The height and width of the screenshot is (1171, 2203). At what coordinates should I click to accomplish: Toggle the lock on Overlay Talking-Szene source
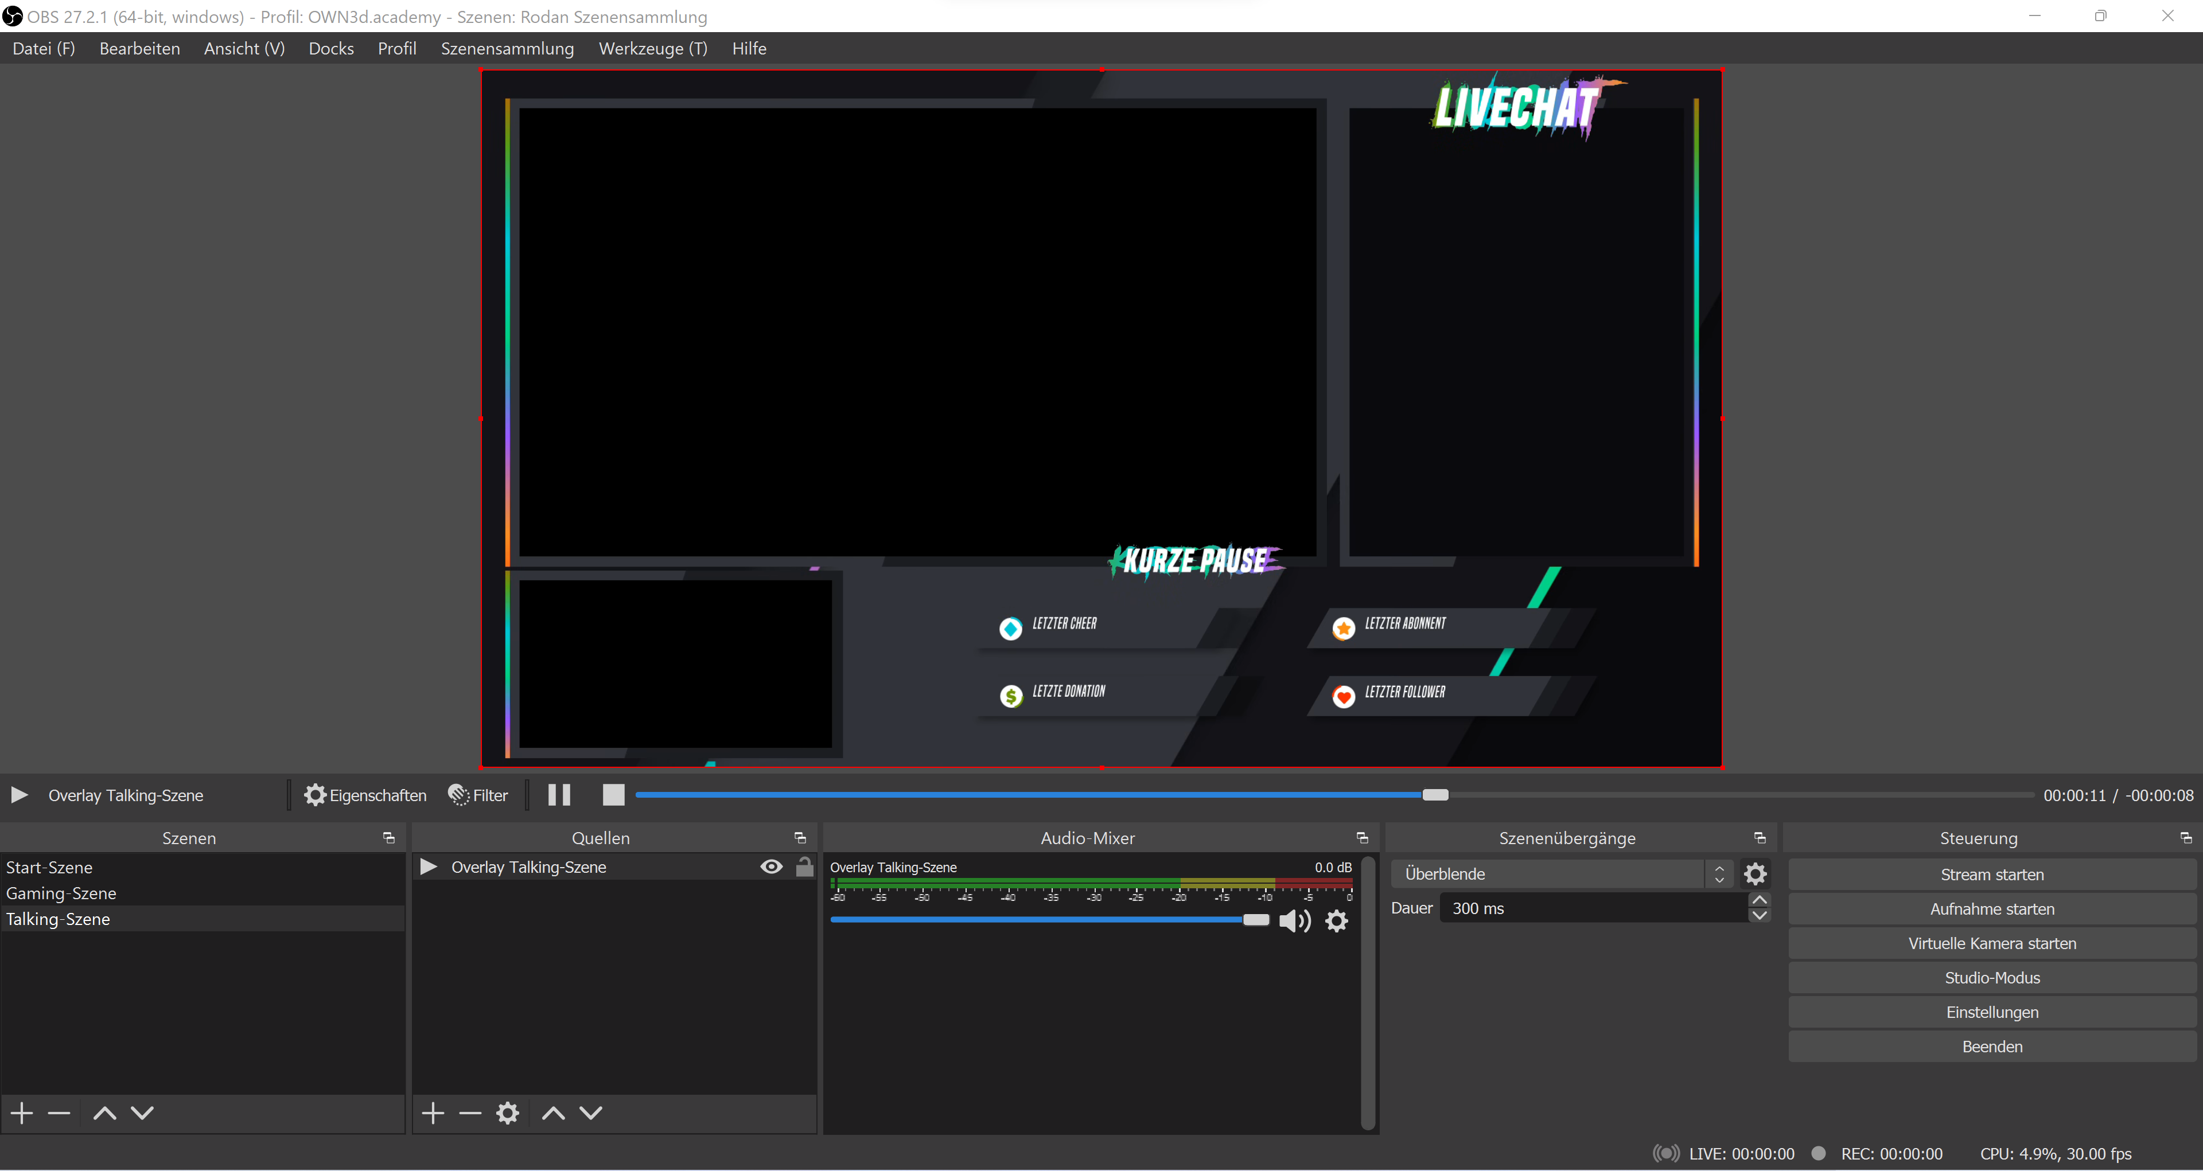click(x=804, y=866)
